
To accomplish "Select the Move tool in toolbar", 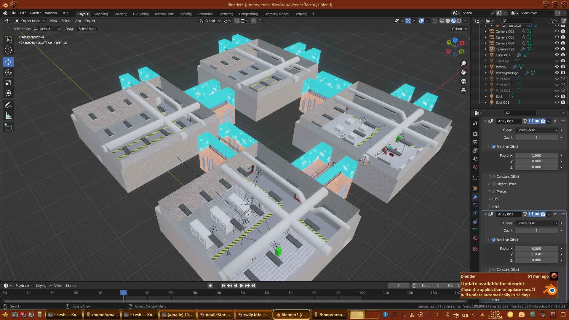I will [8, 62].
